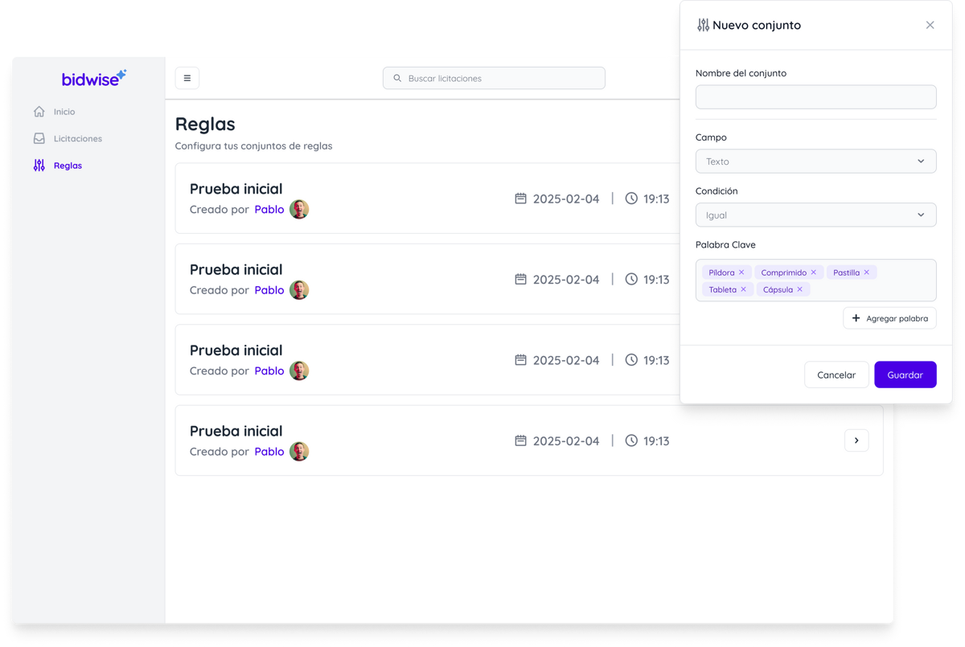Remove the Píldora keyword tag
Screen dimensions: 965x647
click(741, 272)
